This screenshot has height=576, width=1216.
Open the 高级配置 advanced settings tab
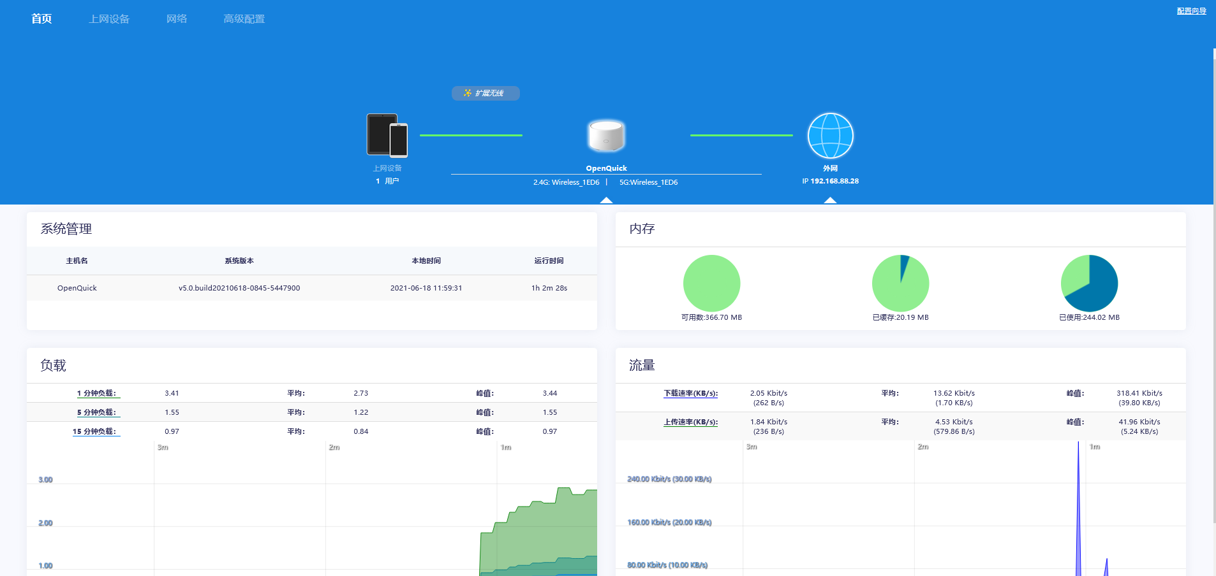point(244,19)
